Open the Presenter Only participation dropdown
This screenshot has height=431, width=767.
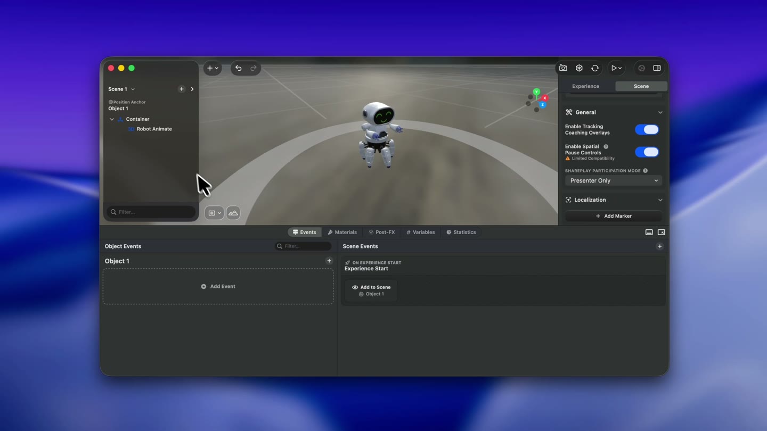coord(614,180)
